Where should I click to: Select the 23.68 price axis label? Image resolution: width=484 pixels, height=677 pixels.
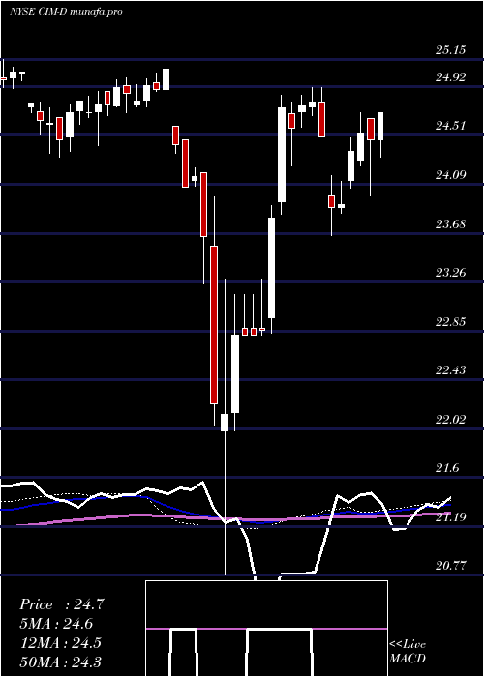(451, 224)
